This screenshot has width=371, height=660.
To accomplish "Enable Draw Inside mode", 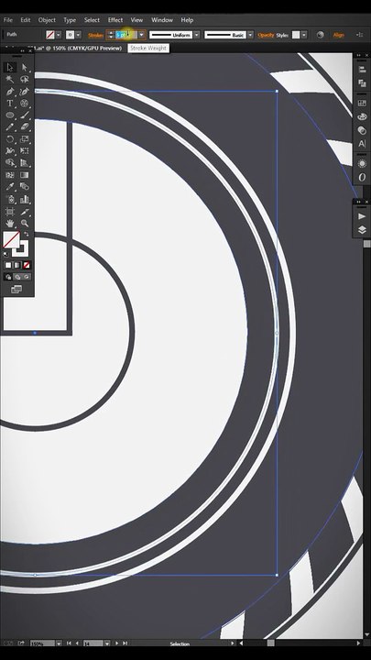I will 27,277.
